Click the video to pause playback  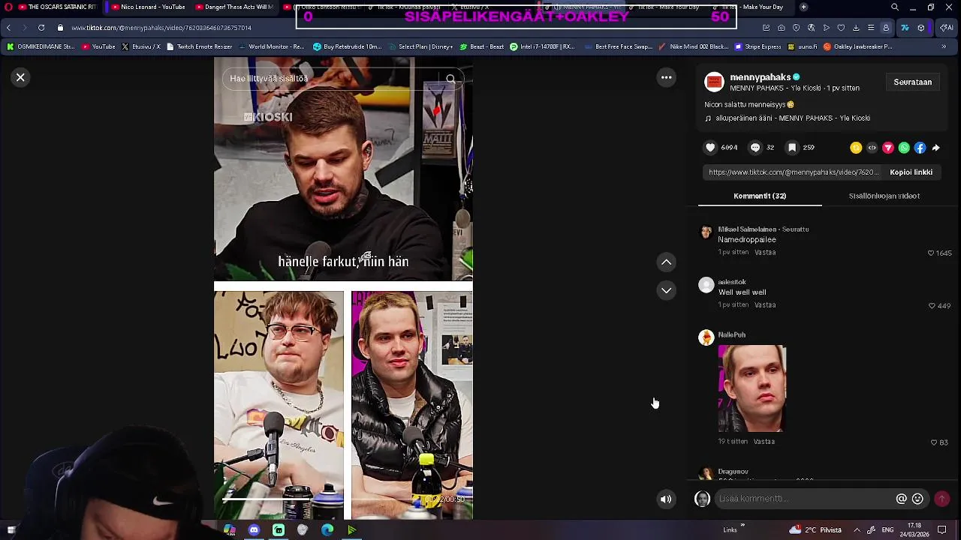[343, 289]
